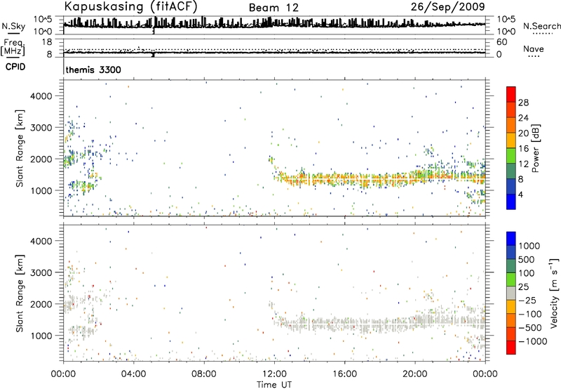Select the Power [dB] colorbar title
Viewport: 561px width, 389px height.
535,148
